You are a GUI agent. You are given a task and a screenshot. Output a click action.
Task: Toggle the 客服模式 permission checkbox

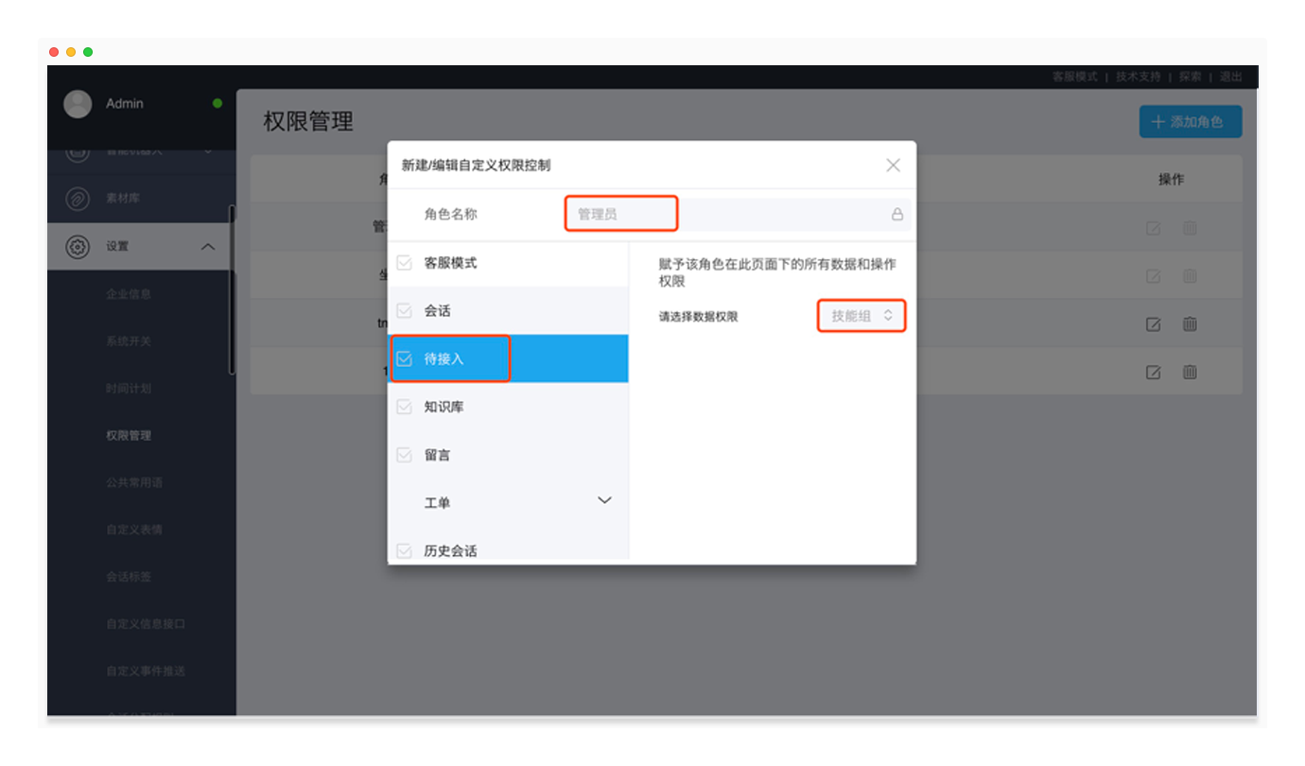[405, 263]
